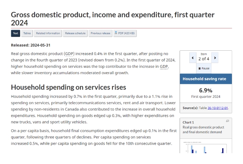Go to Previous release
Screen dimensions: 243x164
(x=100, y=33)
